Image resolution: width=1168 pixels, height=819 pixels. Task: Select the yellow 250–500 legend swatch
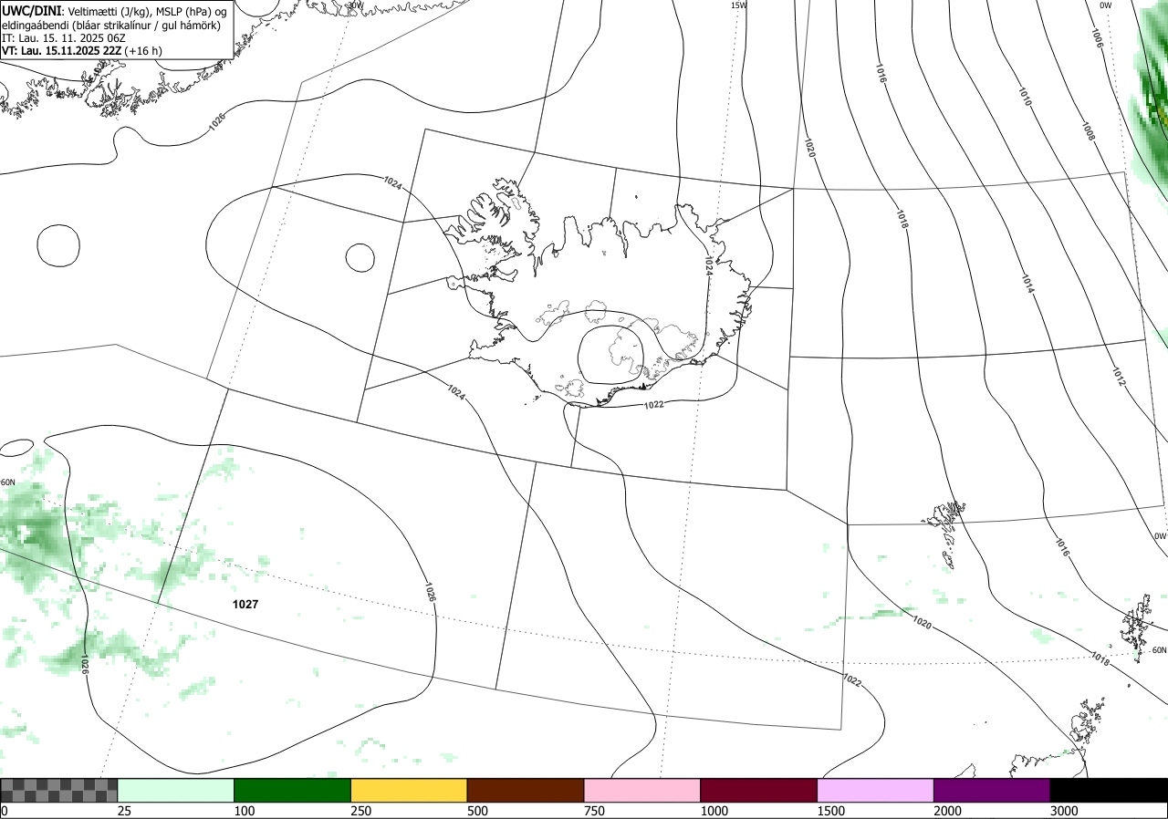click(x=409, y=790)
